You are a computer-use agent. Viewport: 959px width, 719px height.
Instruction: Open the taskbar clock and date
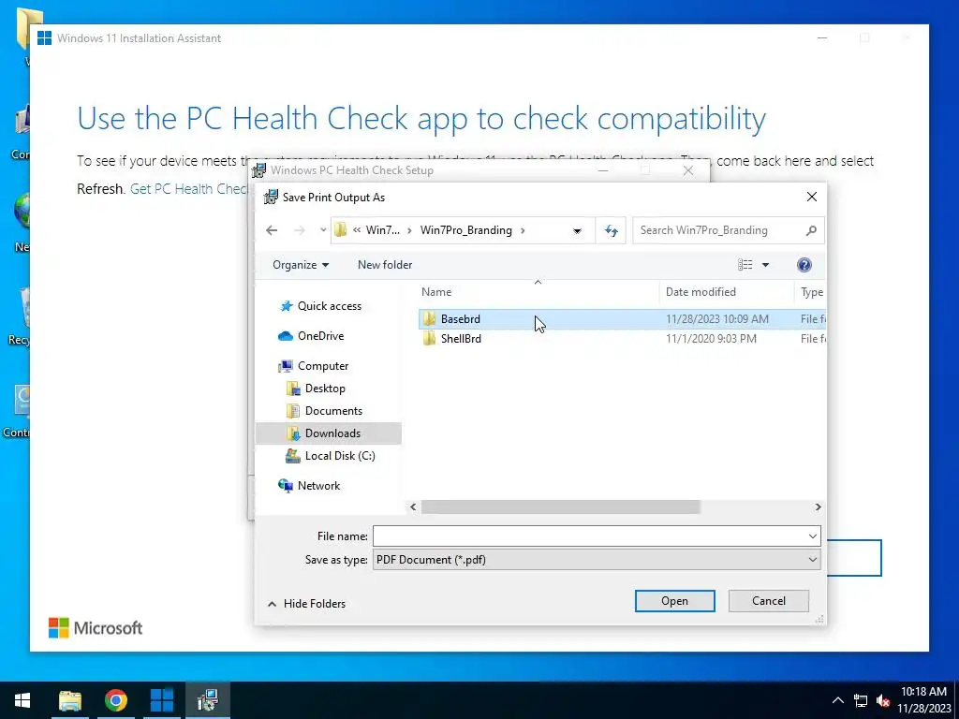coord(924,700)
